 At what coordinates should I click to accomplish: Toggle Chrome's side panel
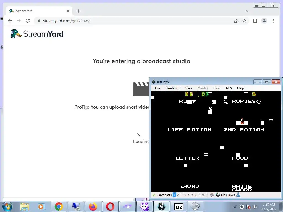(255, 21)
